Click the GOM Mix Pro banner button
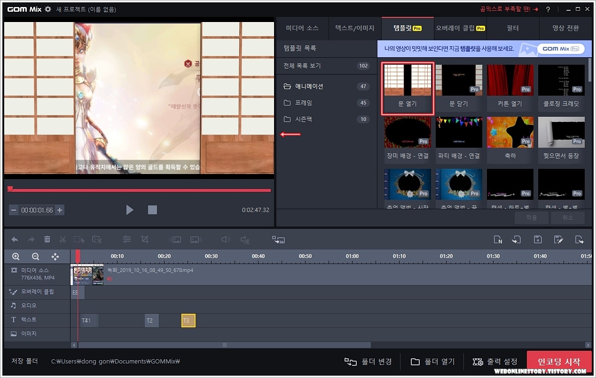The image size is (596, 378). [x=560, y=49]
